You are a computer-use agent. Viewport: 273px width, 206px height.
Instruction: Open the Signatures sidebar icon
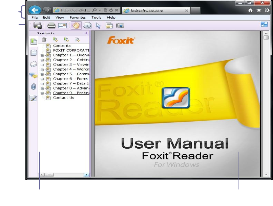(x=34, y=98)
